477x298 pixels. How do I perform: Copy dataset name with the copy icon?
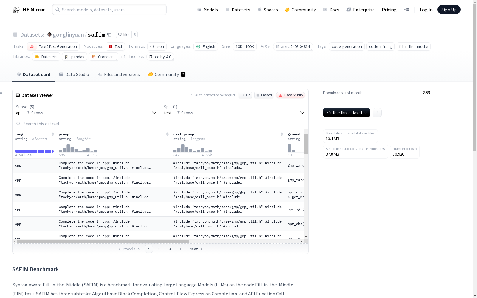pyautogui.click(x=109, y=35)
